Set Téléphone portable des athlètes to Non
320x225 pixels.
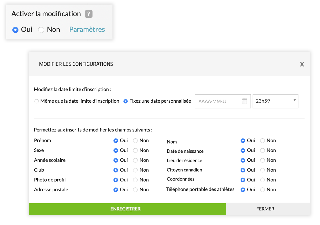[x=263, y=190]
